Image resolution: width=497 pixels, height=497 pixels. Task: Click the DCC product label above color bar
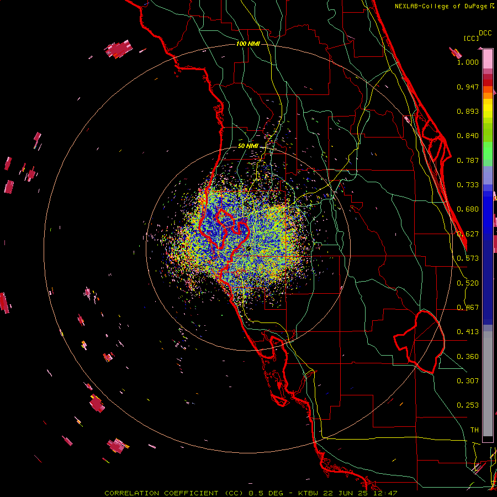coord(485,33)
